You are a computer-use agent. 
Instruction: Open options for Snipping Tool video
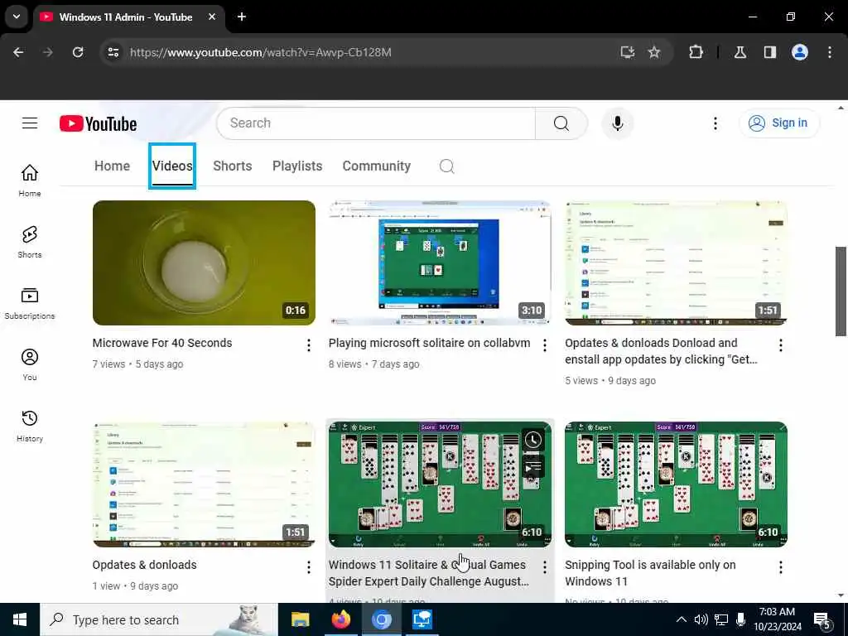point(780,566)
